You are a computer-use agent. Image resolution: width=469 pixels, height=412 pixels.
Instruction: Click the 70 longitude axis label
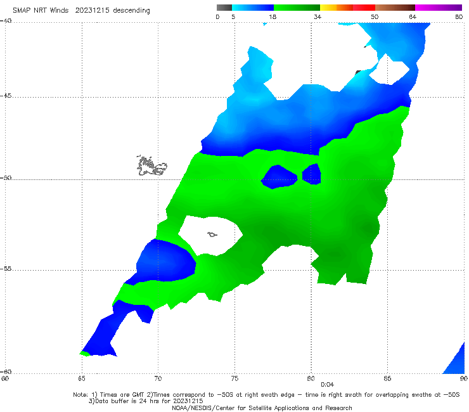tap(158, 378)
